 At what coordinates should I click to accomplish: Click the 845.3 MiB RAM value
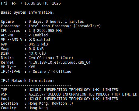tap(38, 44)
